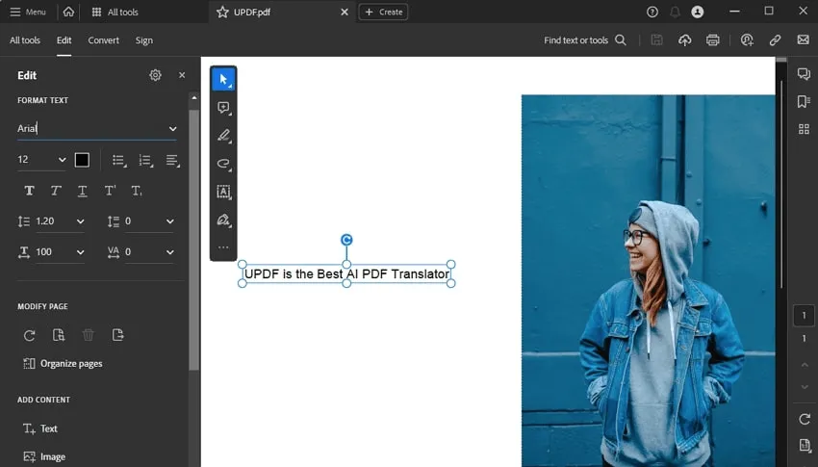Open bookmarks panel in right sidebar
The width and height of the screenshot is (818, 467).
click(x=804, y=101)
